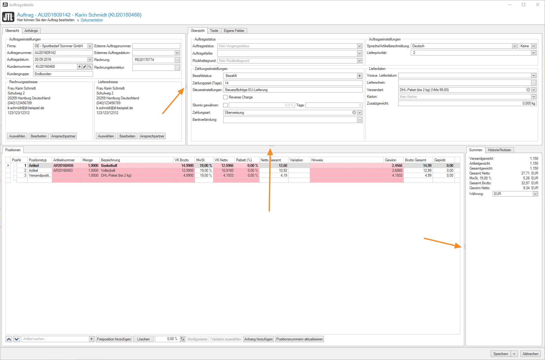This screenshot has width=545, height=360.
Task: Click the Freiposition hinzufügen button
Action: click(x=114, y=339)
